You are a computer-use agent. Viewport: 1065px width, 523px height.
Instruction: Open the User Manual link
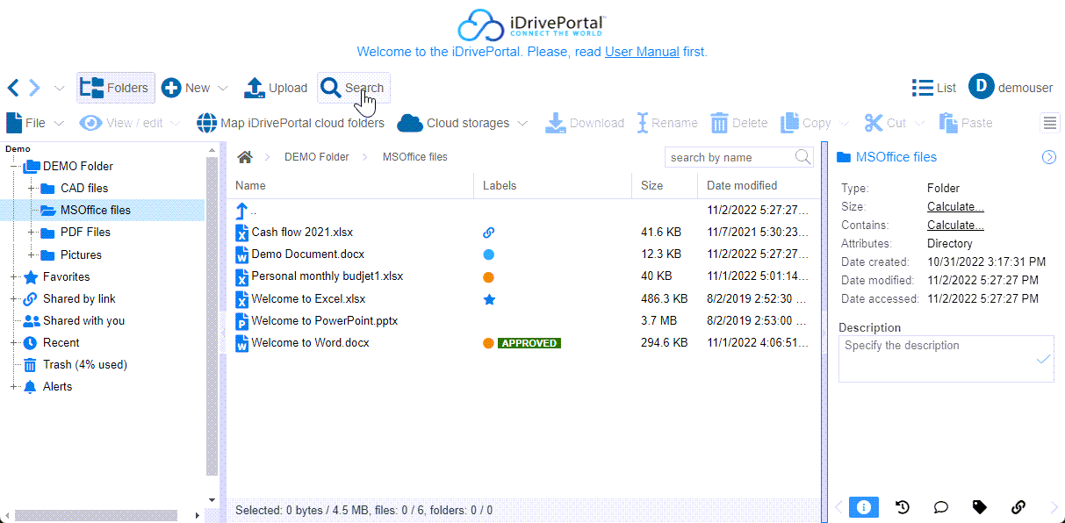[642, 52]
